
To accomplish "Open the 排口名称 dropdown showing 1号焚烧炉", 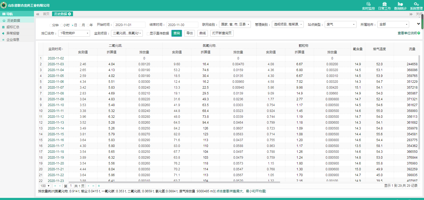I will [x=74, y=33].
